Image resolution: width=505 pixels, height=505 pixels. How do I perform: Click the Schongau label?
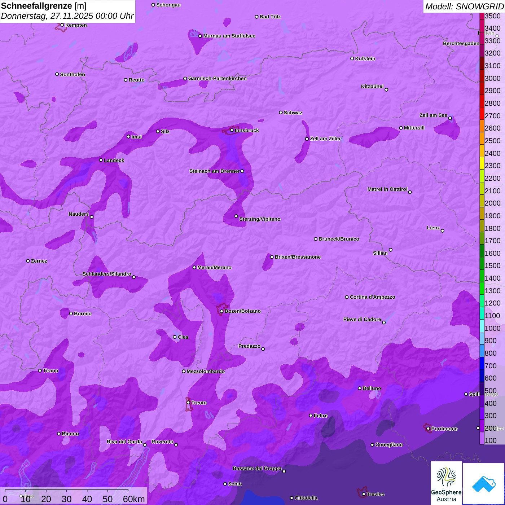point(168,5)
